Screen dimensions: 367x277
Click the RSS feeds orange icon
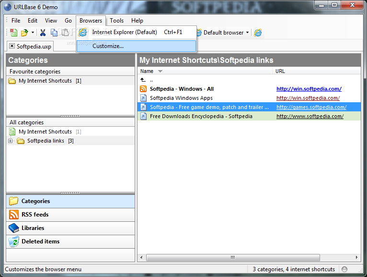click(x=13, y=215)
